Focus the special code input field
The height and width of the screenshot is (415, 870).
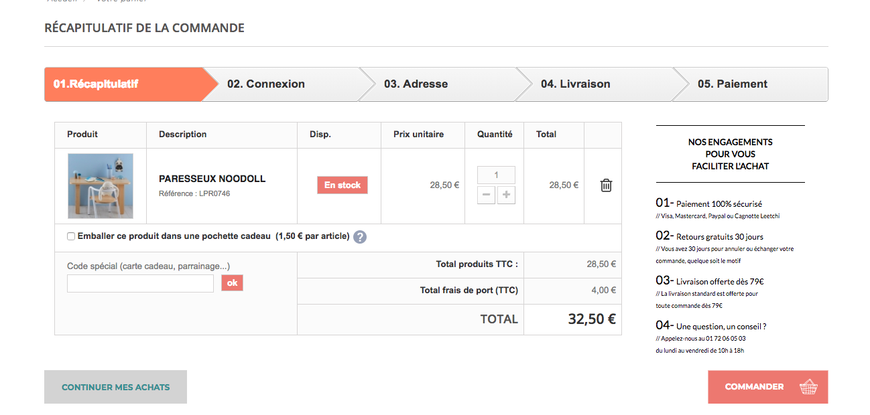(140, 283)
